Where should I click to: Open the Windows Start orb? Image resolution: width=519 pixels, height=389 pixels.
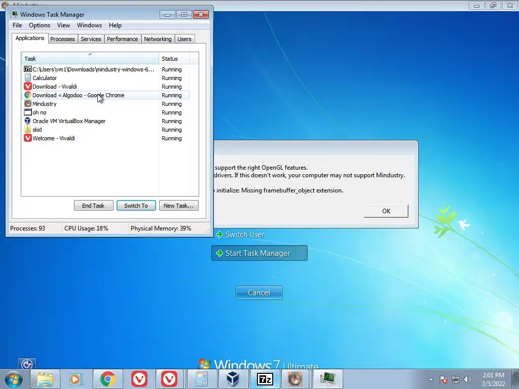pos(14,379)
